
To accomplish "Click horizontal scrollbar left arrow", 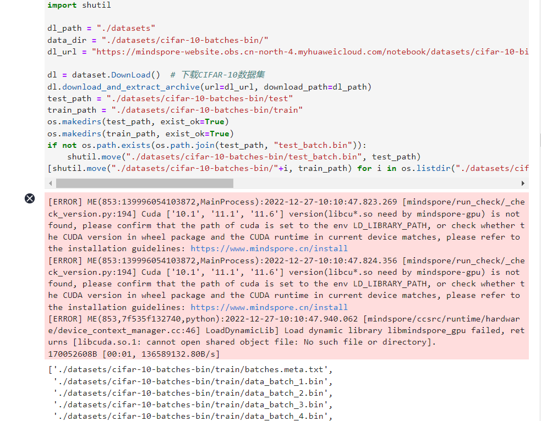I will pos(51,183).
